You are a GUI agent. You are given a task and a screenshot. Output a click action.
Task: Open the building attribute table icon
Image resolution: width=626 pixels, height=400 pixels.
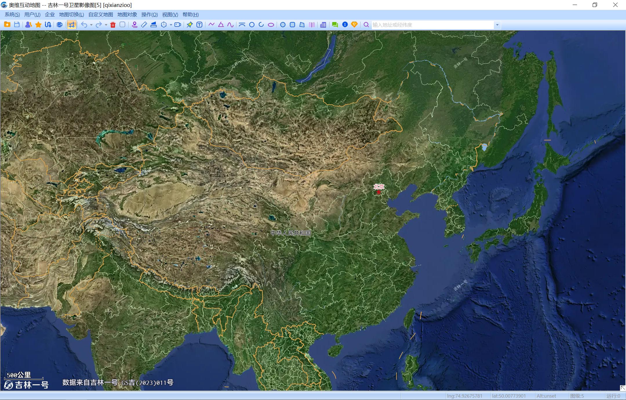tap(323, 25)
